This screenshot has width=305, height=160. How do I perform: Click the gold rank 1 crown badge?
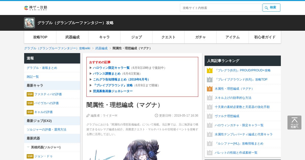[210, 70]
